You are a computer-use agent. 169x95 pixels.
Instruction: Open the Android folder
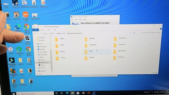90,39
